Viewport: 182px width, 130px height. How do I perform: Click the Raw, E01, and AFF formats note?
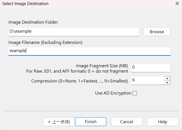tap(77, 71)
